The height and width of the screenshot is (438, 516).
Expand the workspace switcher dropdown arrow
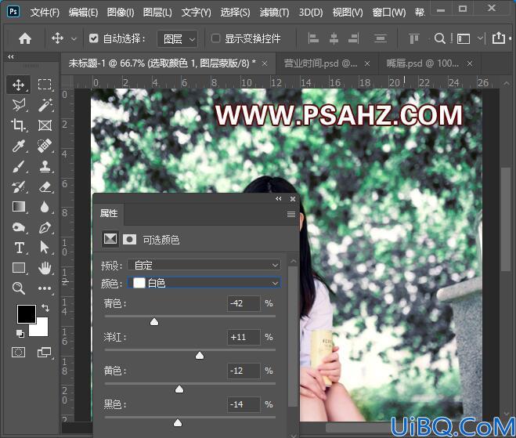pyautogui.click(x=481, y=38)
